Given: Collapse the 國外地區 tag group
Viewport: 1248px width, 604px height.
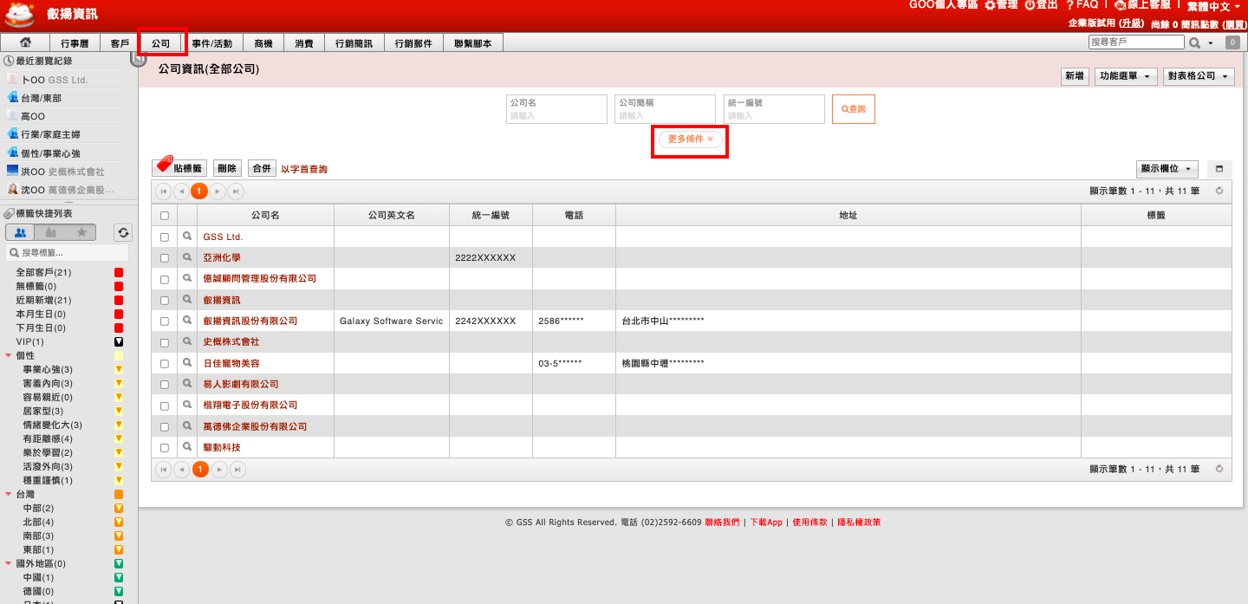Looking at the screenshot, I should click(x=9, y=563).
